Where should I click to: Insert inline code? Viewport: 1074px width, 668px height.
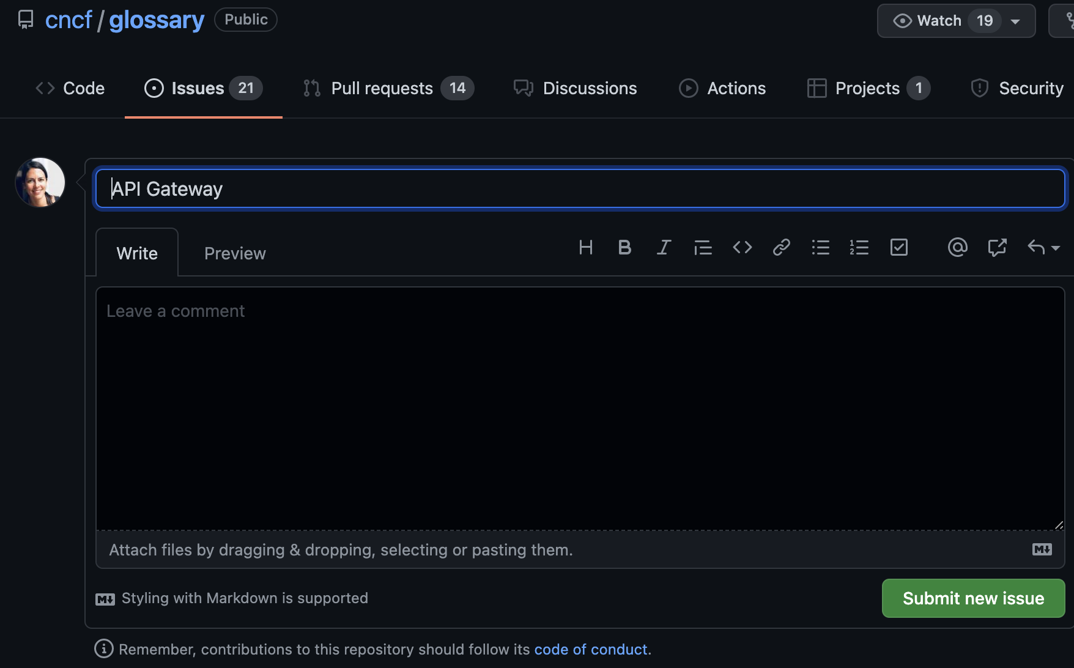(742, 247)
